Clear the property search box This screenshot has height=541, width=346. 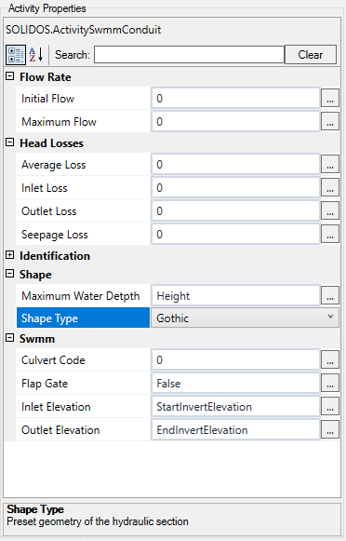tap(310, 55)
